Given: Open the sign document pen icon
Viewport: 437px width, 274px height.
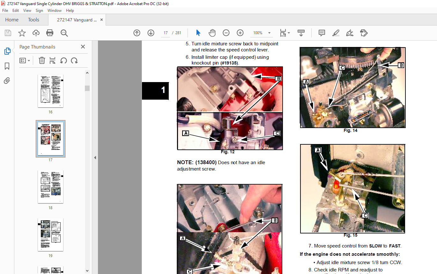Looking at the screenshot, I should 350,33.
